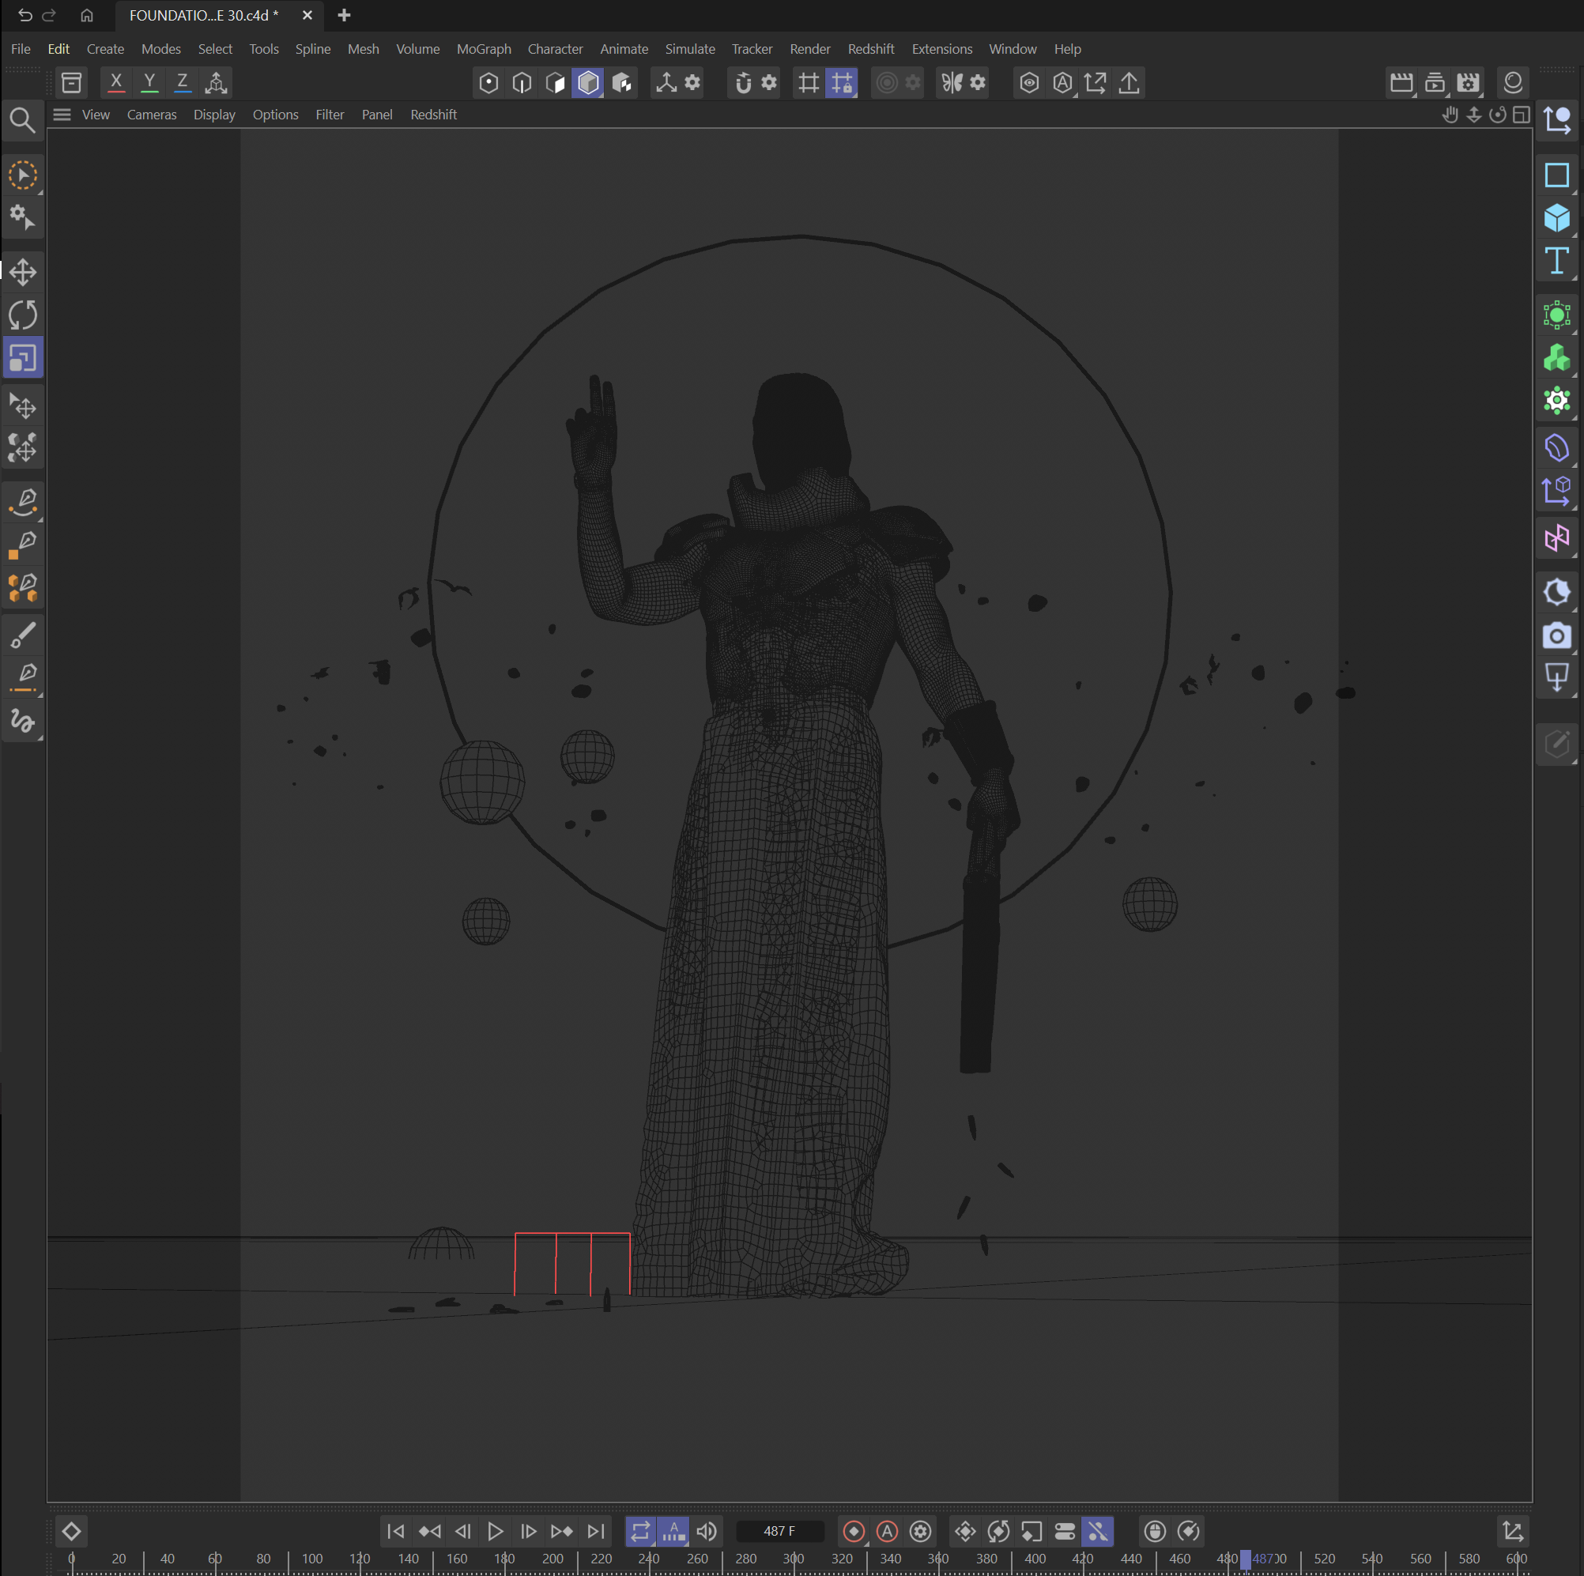Add a Camera object
Viewport: 1584px width, 1576px height.
click(1556, 635)
